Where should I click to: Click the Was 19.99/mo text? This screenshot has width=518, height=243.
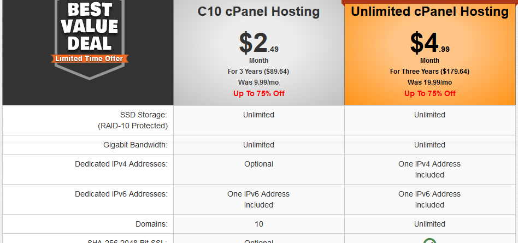[429, 82]
